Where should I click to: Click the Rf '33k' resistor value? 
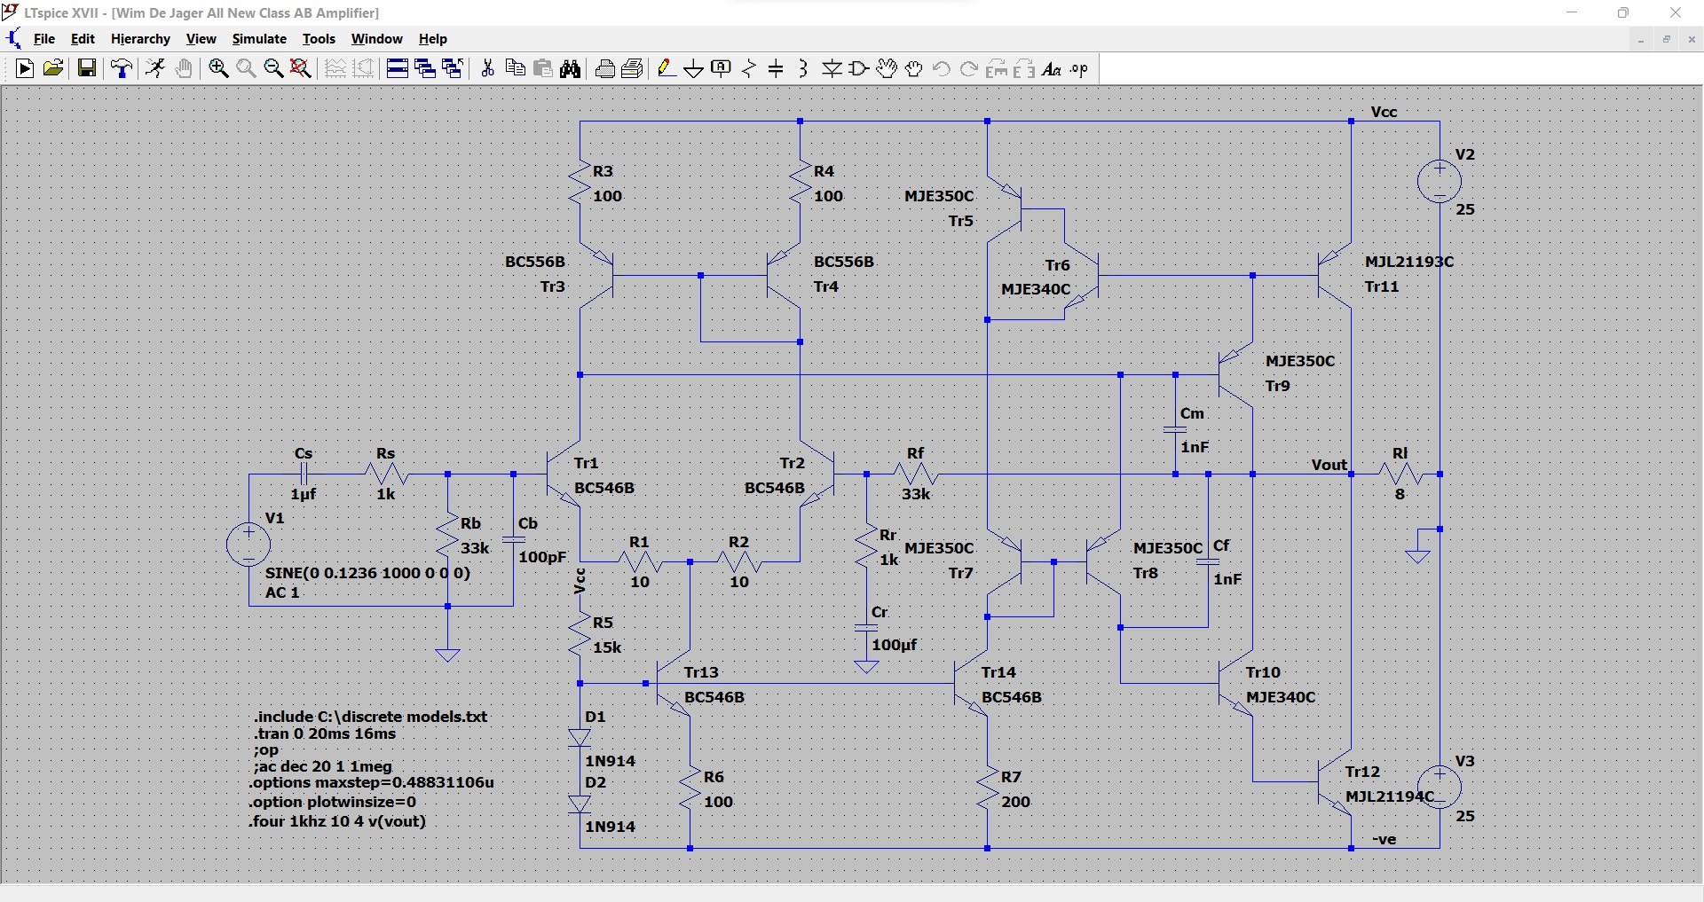point(916,494)
